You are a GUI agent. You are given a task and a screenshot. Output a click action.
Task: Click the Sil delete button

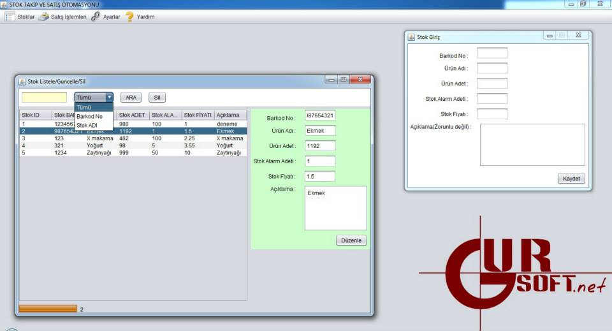(x=156, y=98)
